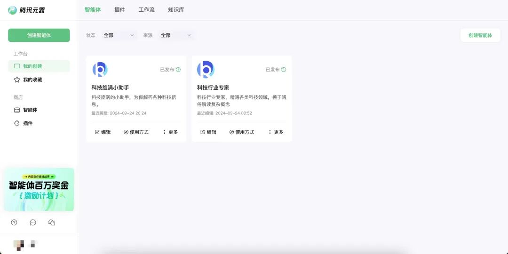Viewport: 508px width, 254px height.
Task: Switch to the 工作流 tab
Action: [146, 10]
